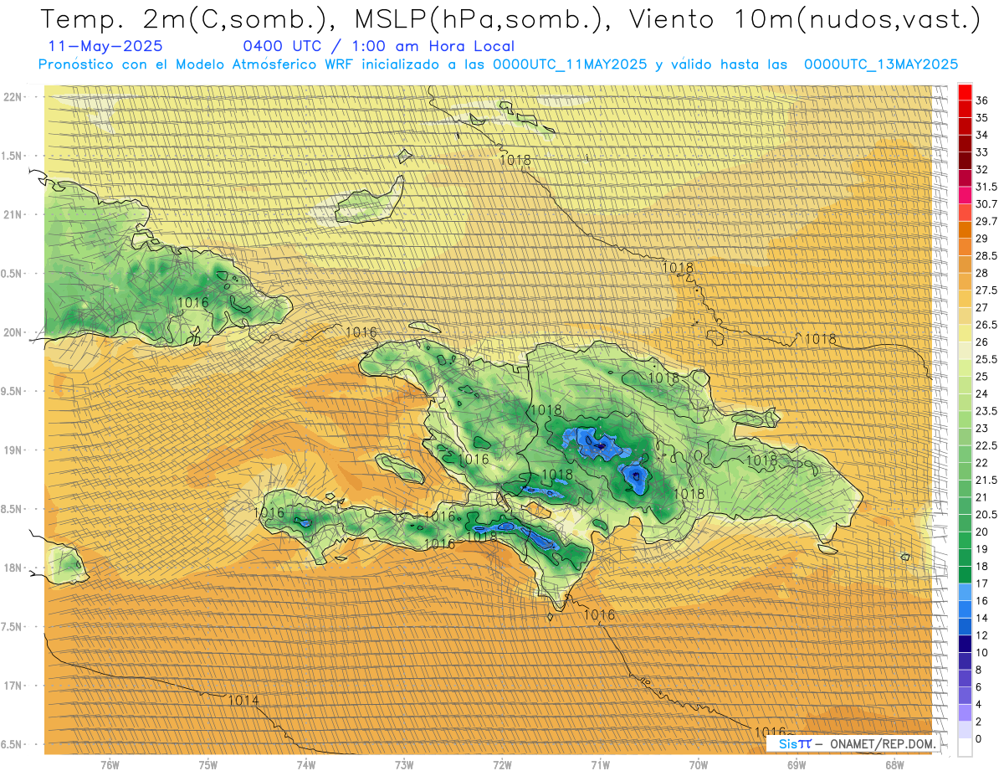
Task: Click legend scale value '6'
Action: [x=979, y=687]
